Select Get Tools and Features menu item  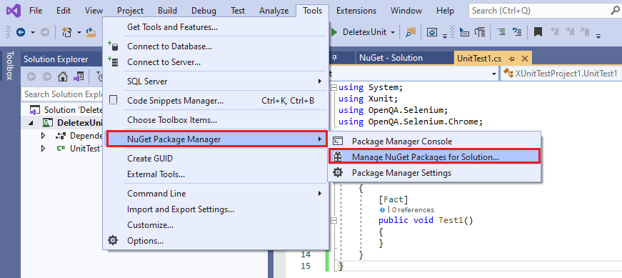point(216,27)
